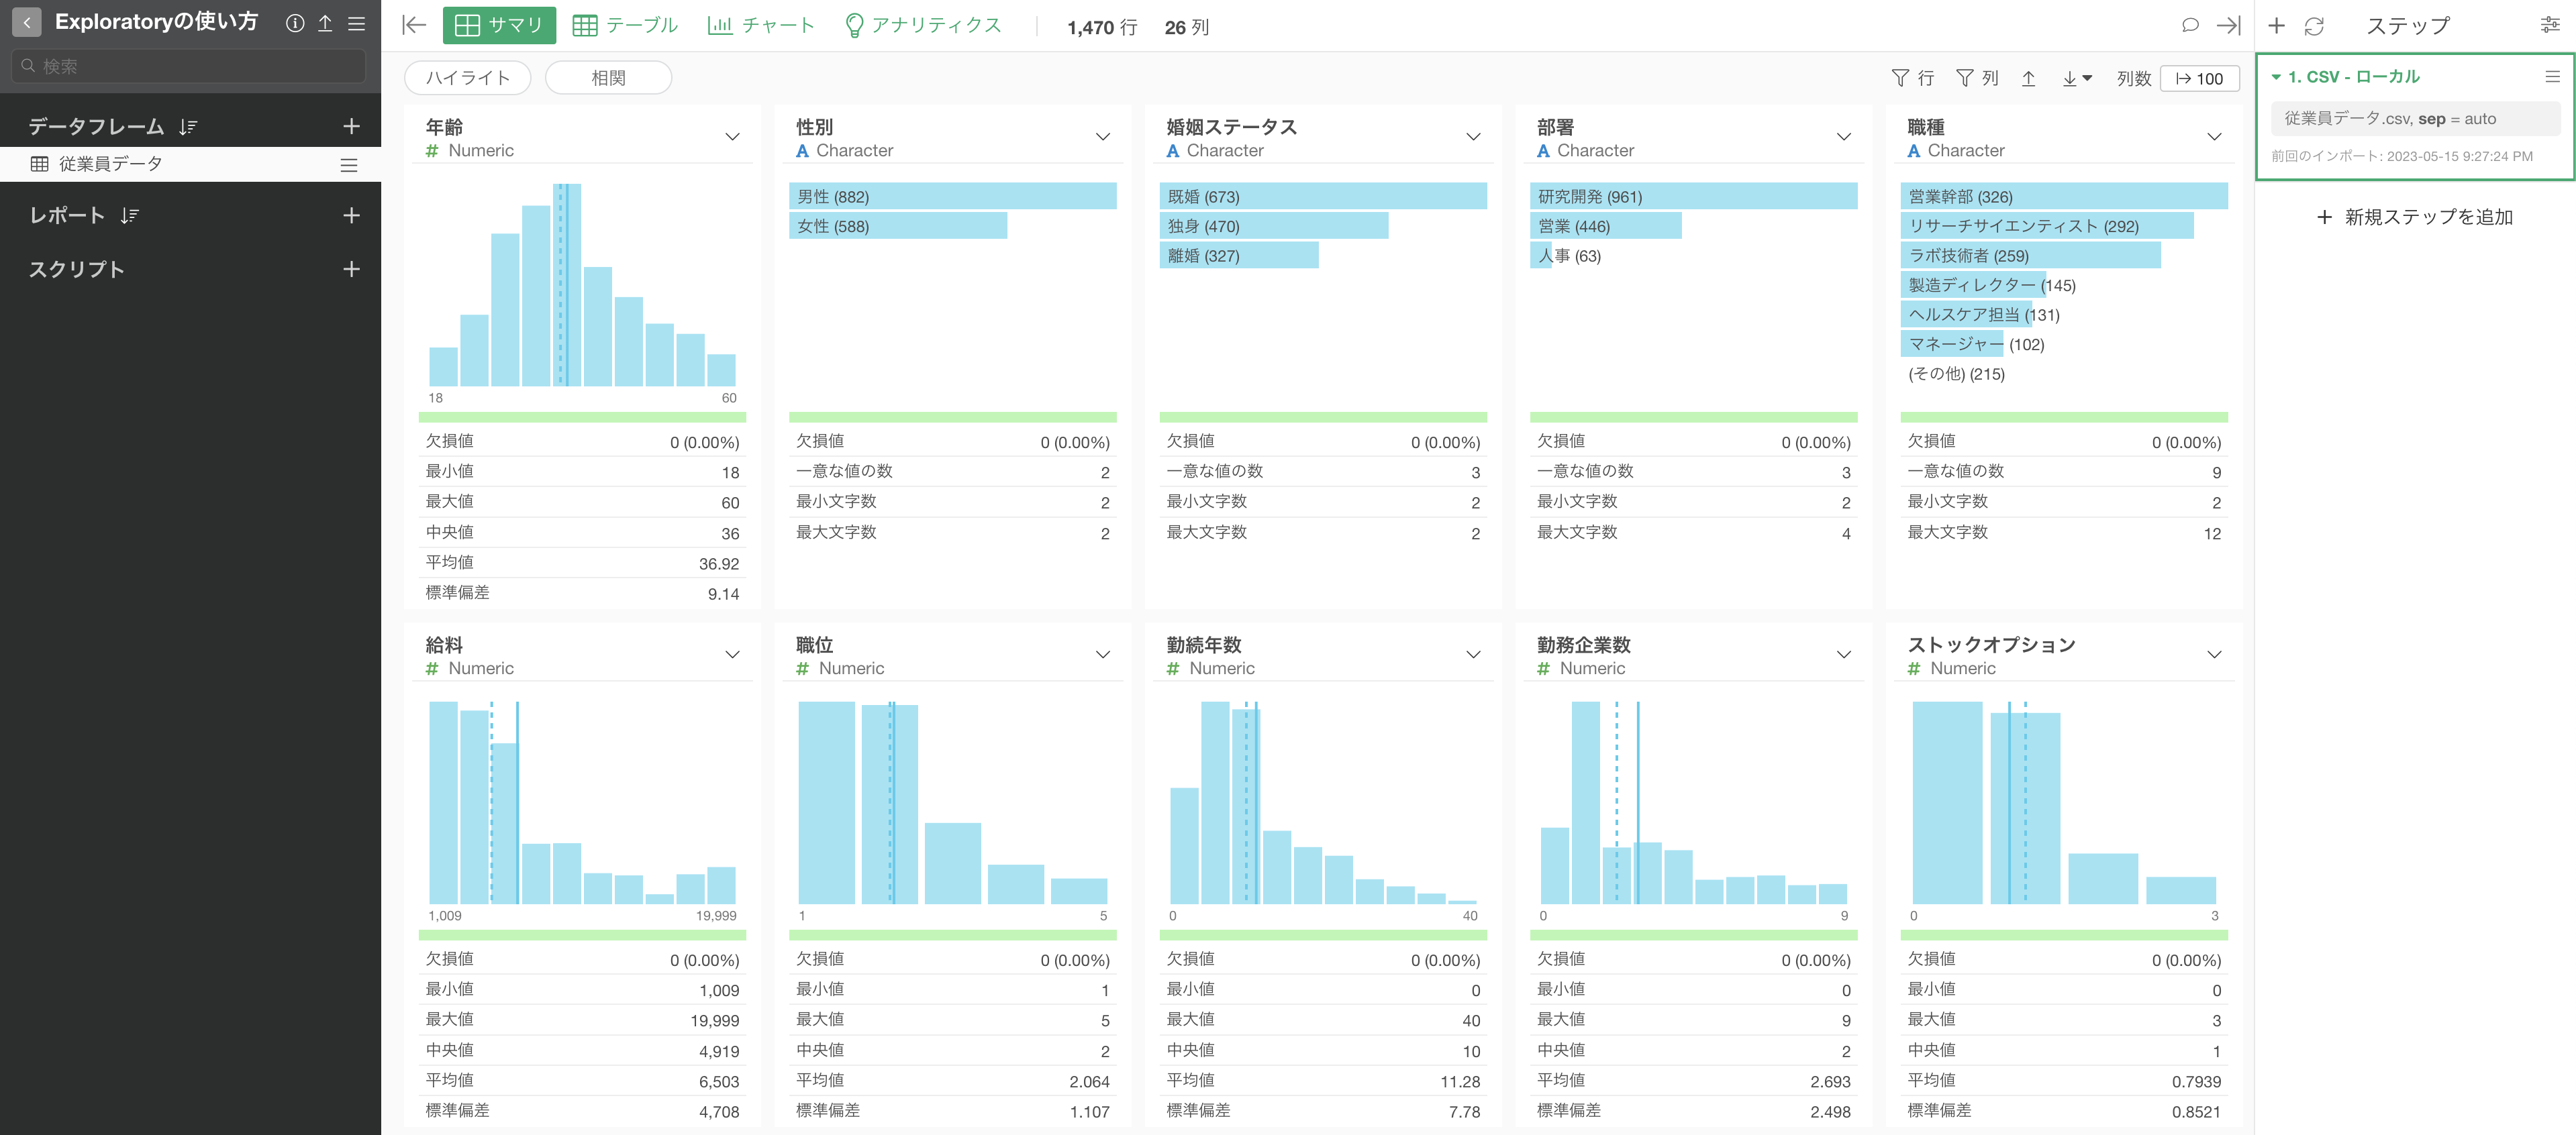2576x1135 pixels.
Task: Switch to チャート view
Action: point(761,26)
